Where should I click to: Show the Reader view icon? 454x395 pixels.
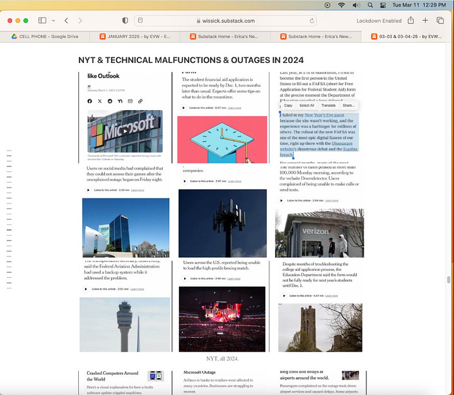click(141, 20)
